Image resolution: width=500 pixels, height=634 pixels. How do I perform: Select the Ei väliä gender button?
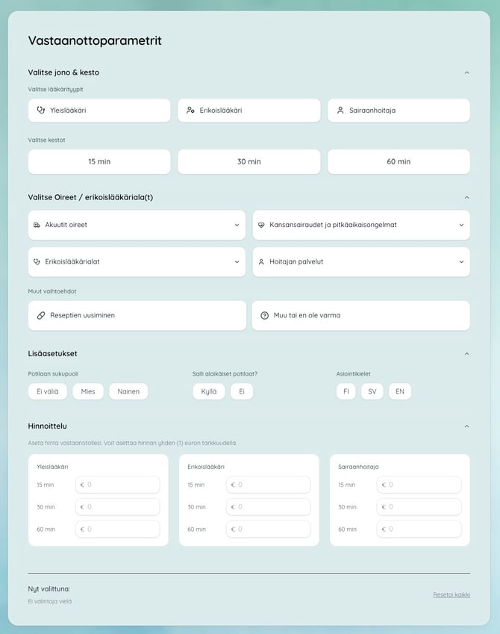coord(48,391)
